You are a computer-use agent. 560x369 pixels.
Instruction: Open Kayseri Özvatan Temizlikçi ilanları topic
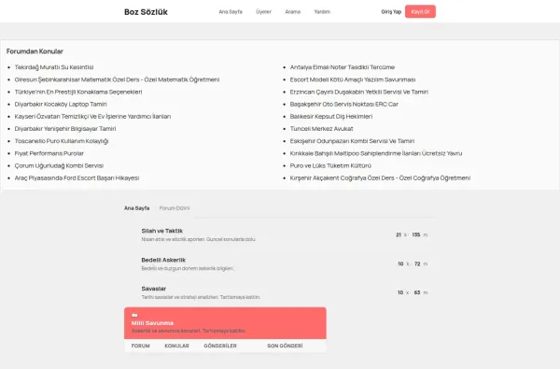coord(92,116)
